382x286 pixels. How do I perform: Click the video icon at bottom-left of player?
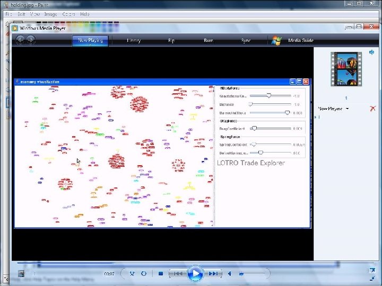click(21, 274)
